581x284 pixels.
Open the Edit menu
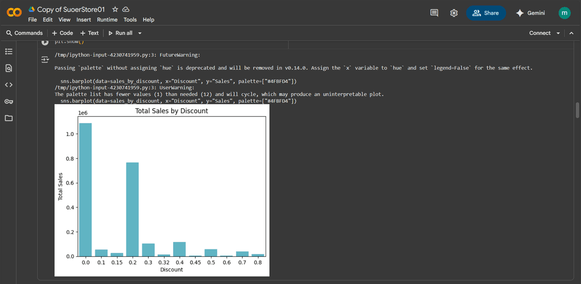tap(48, 20)
